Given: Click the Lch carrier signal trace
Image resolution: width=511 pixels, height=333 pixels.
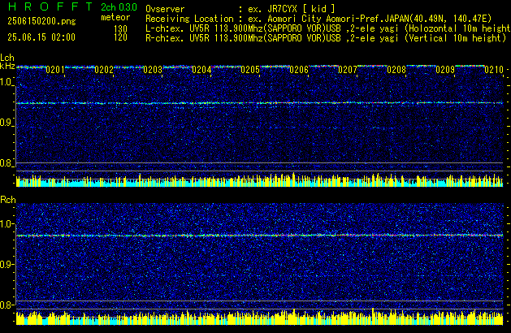Looking at the screenshot, I should point(260,103).
